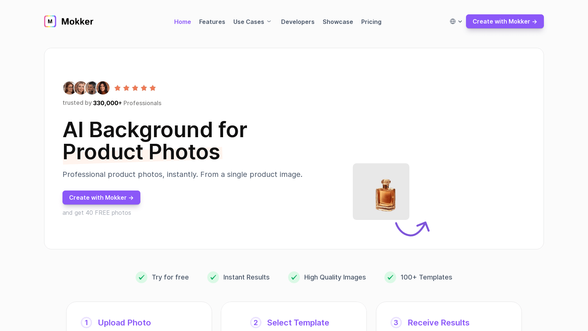Click the step 3 number badge

click(x=396, y=323)
